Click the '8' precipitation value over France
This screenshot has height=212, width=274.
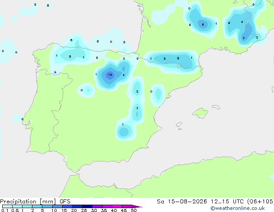[x=203, y=25]
